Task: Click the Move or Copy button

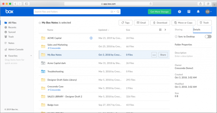Action: pos(183,23)
